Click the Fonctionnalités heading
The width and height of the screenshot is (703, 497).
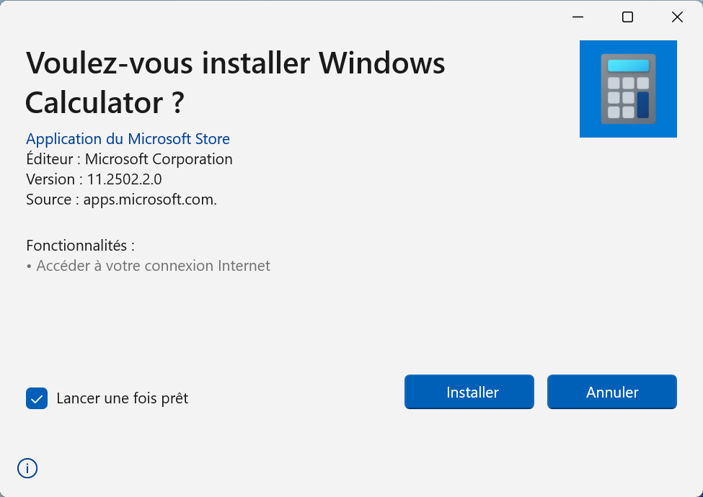click(x=80, y=246)
